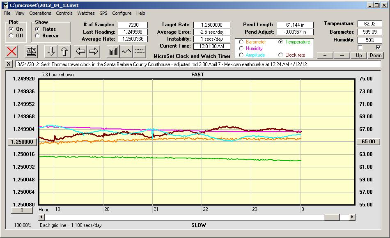Screen dimensions: 390x238
Task: Click the left arrow toolbar button
Action: [80, 51]
